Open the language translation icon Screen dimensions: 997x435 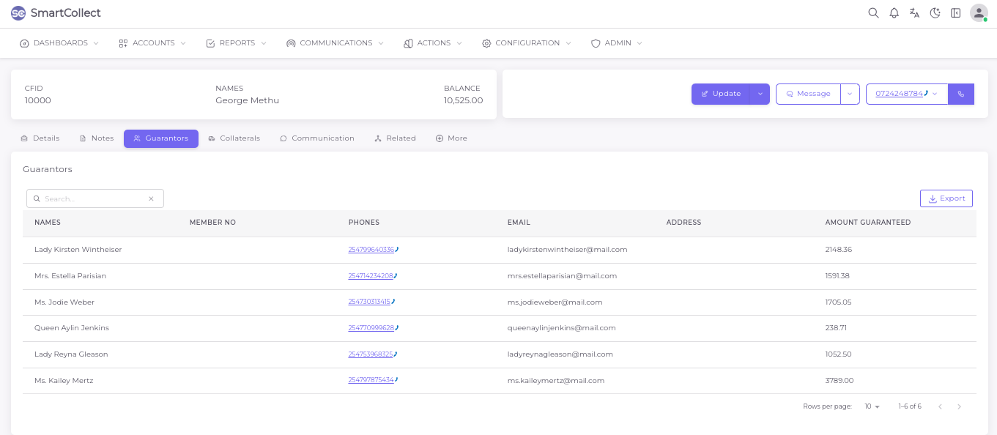914,13
